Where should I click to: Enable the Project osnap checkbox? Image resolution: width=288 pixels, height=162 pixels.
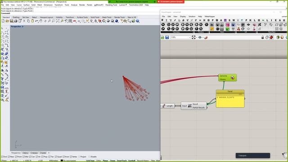[79, 157]
